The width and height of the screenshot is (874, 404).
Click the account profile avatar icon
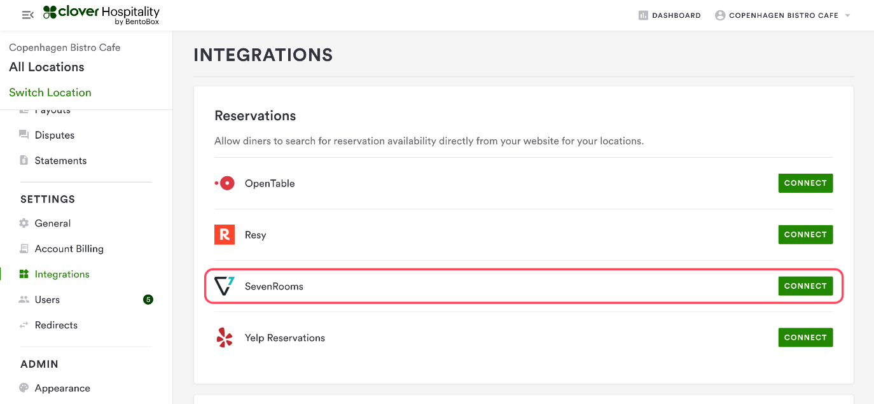720,15
